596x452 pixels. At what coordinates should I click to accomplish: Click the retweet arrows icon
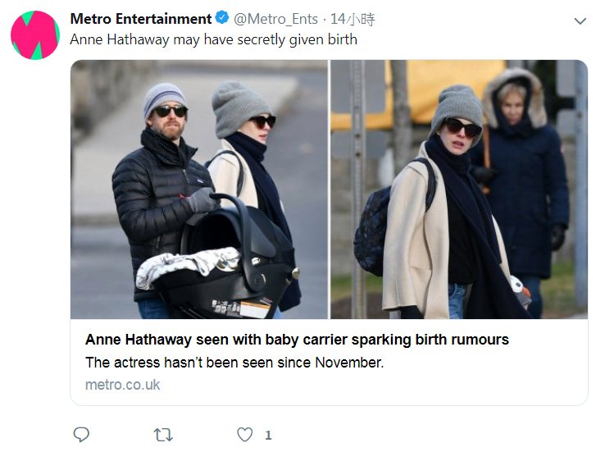tap(163, 434)
